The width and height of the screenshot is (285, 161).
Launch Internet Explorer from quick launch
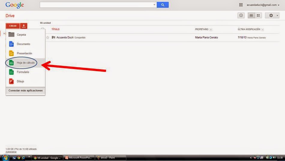point(23,158)
